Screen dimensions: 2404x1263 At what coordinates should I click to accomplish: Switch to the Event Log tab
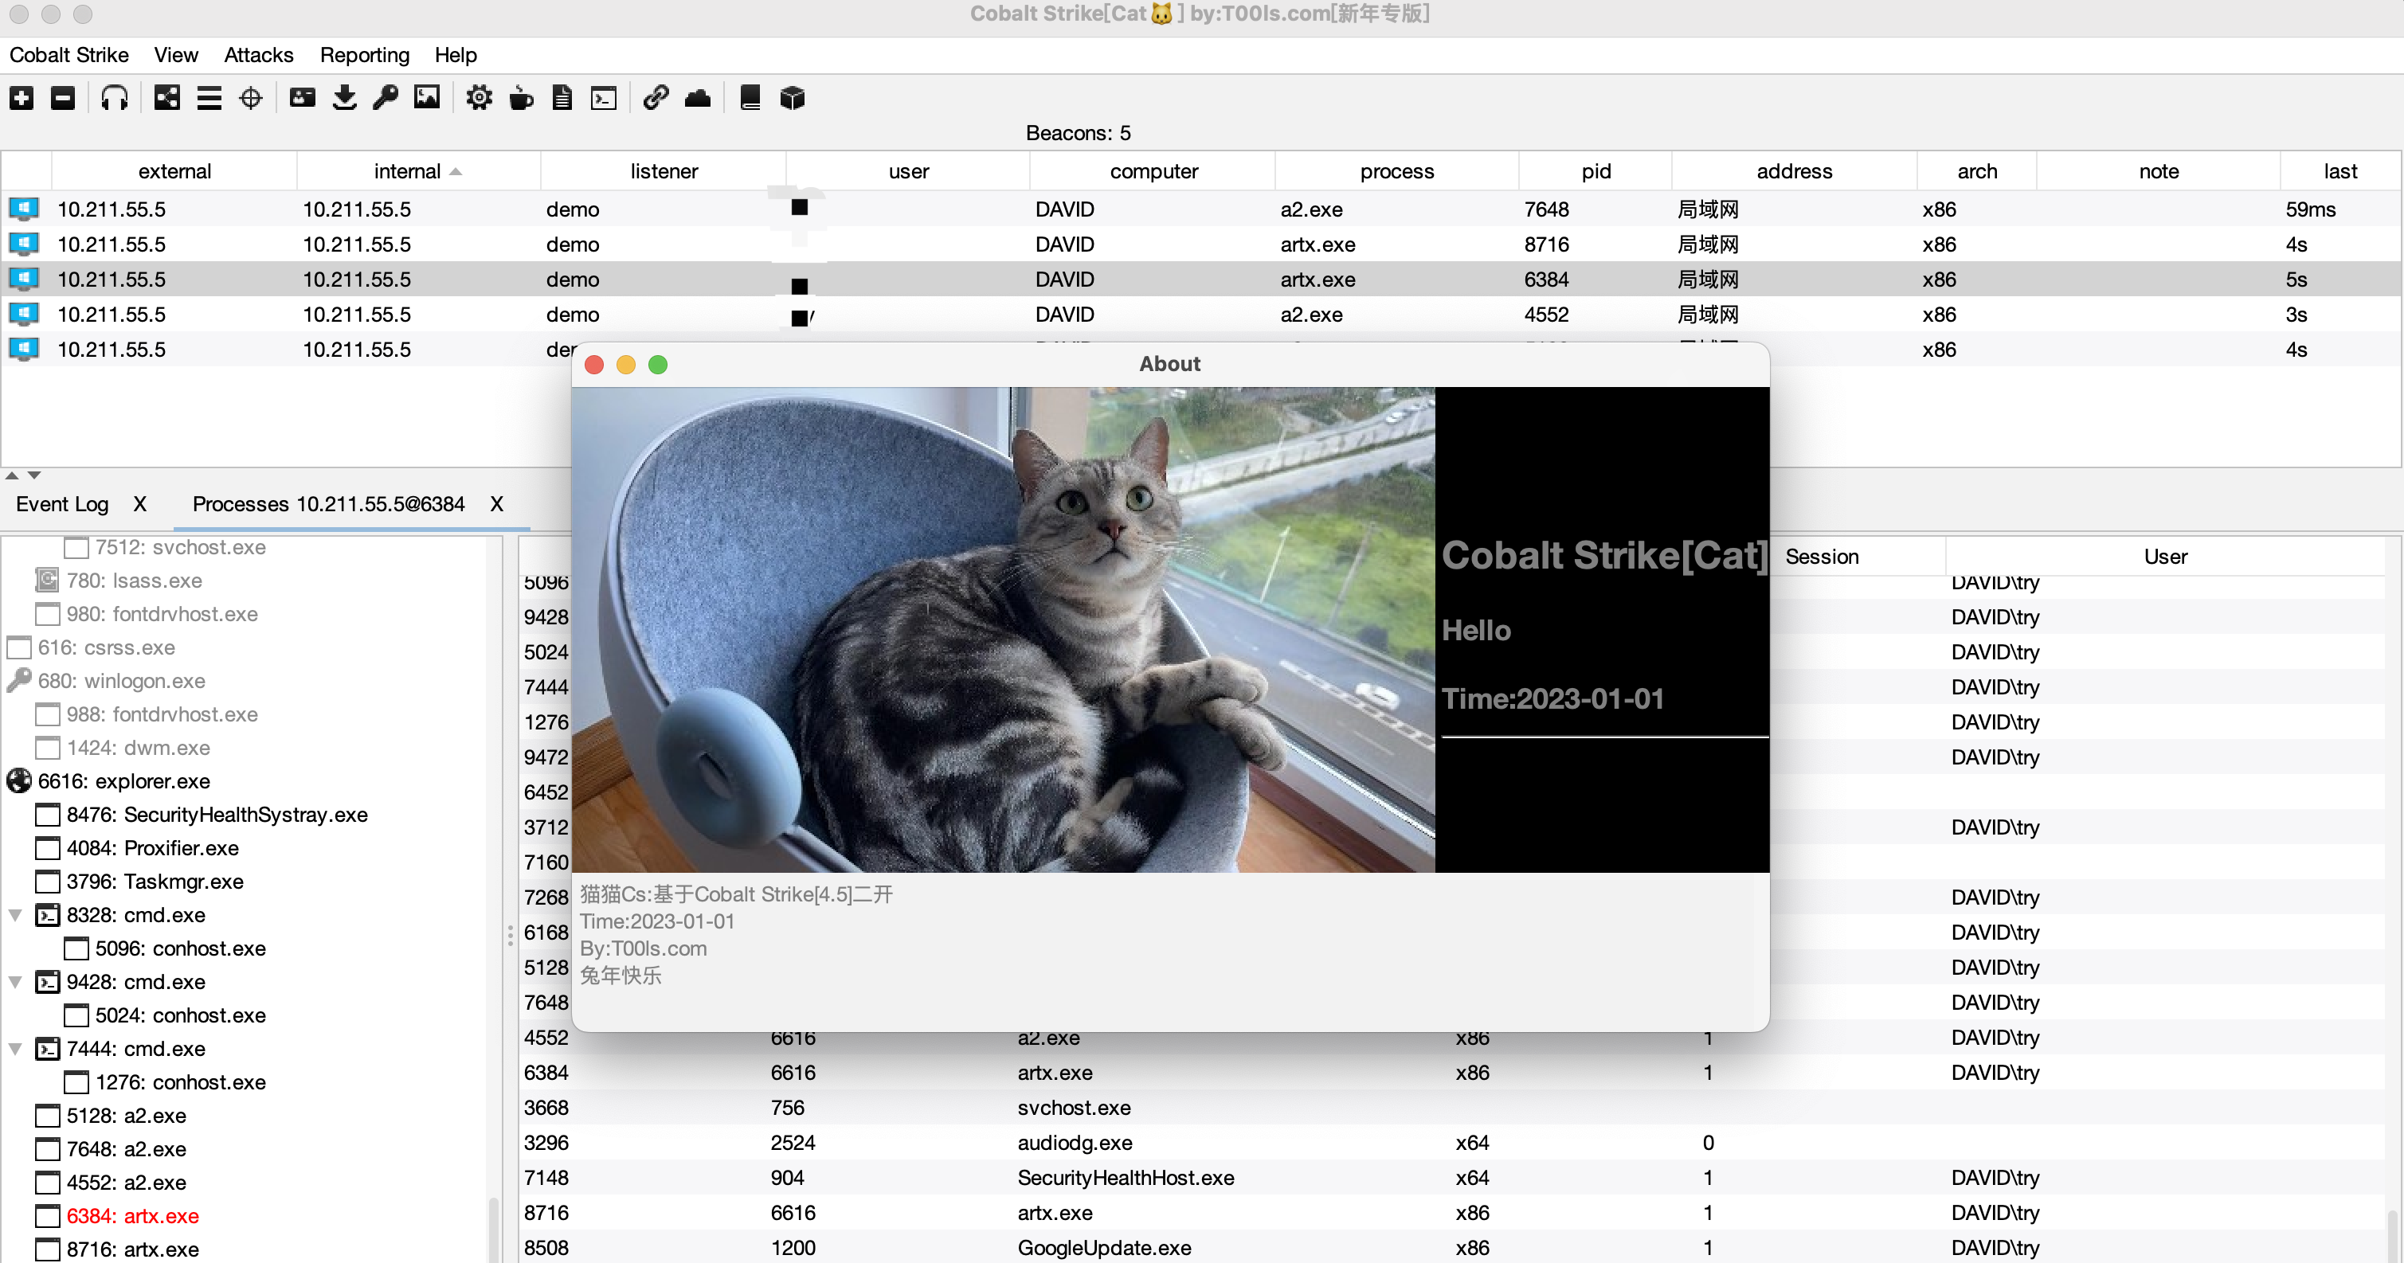62,505
